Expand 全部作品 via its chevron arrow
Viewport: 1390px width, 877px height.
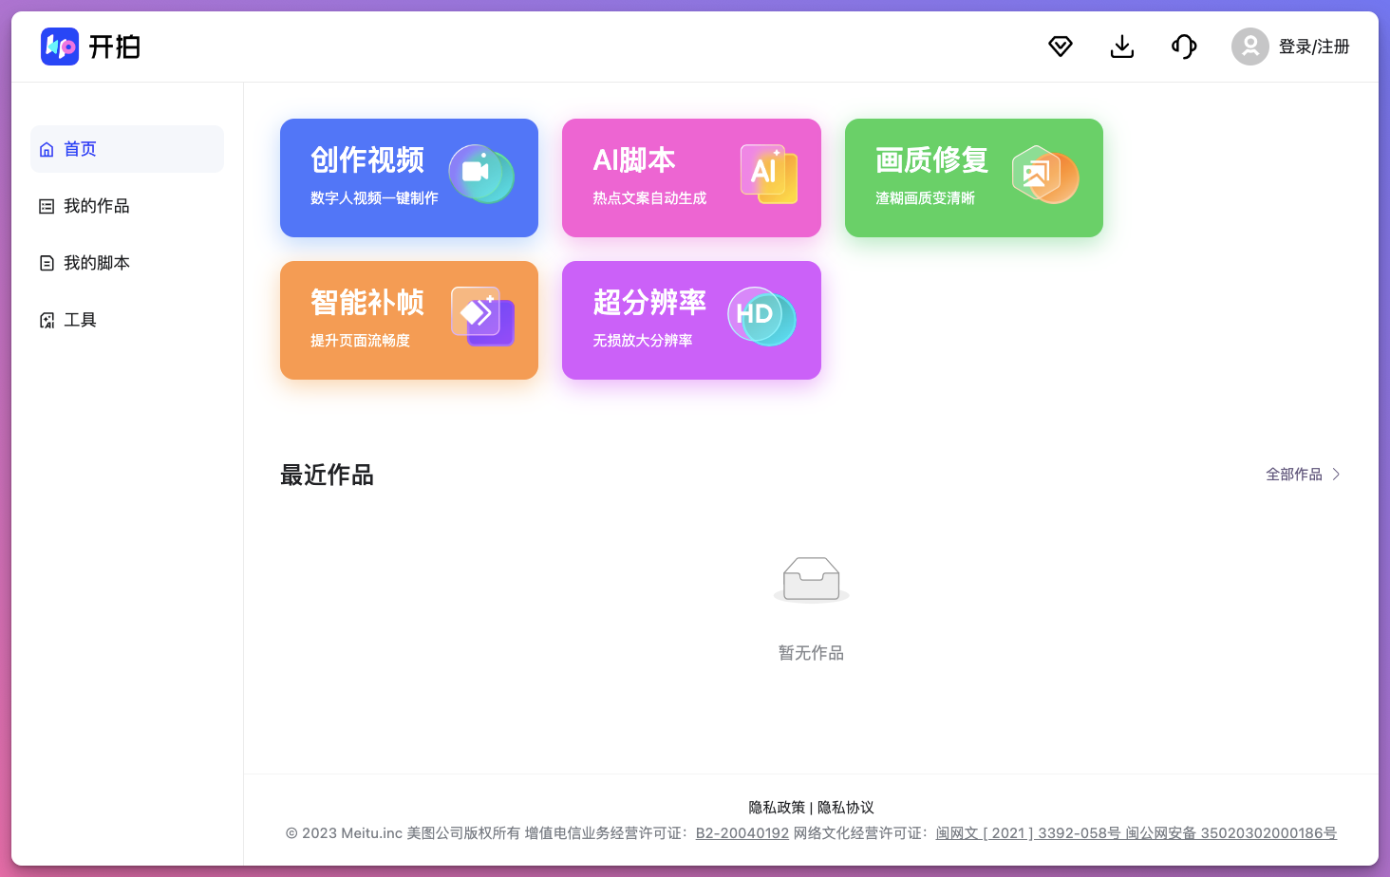1335,474
